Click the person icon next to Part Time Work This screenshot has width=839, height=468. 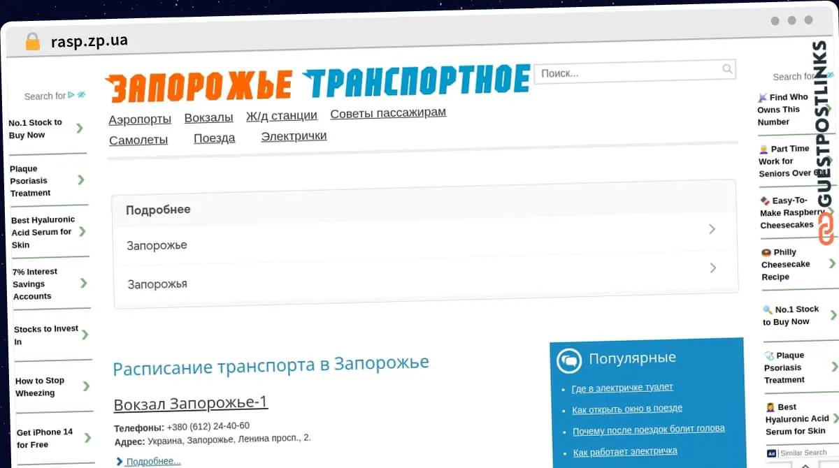(762, 149)
